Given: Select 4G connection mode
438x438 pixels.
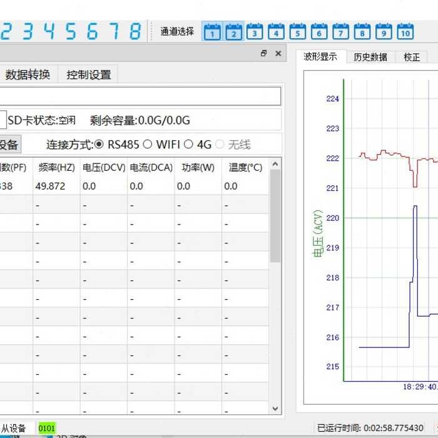Looking at the screenshot, I should 189,145.
